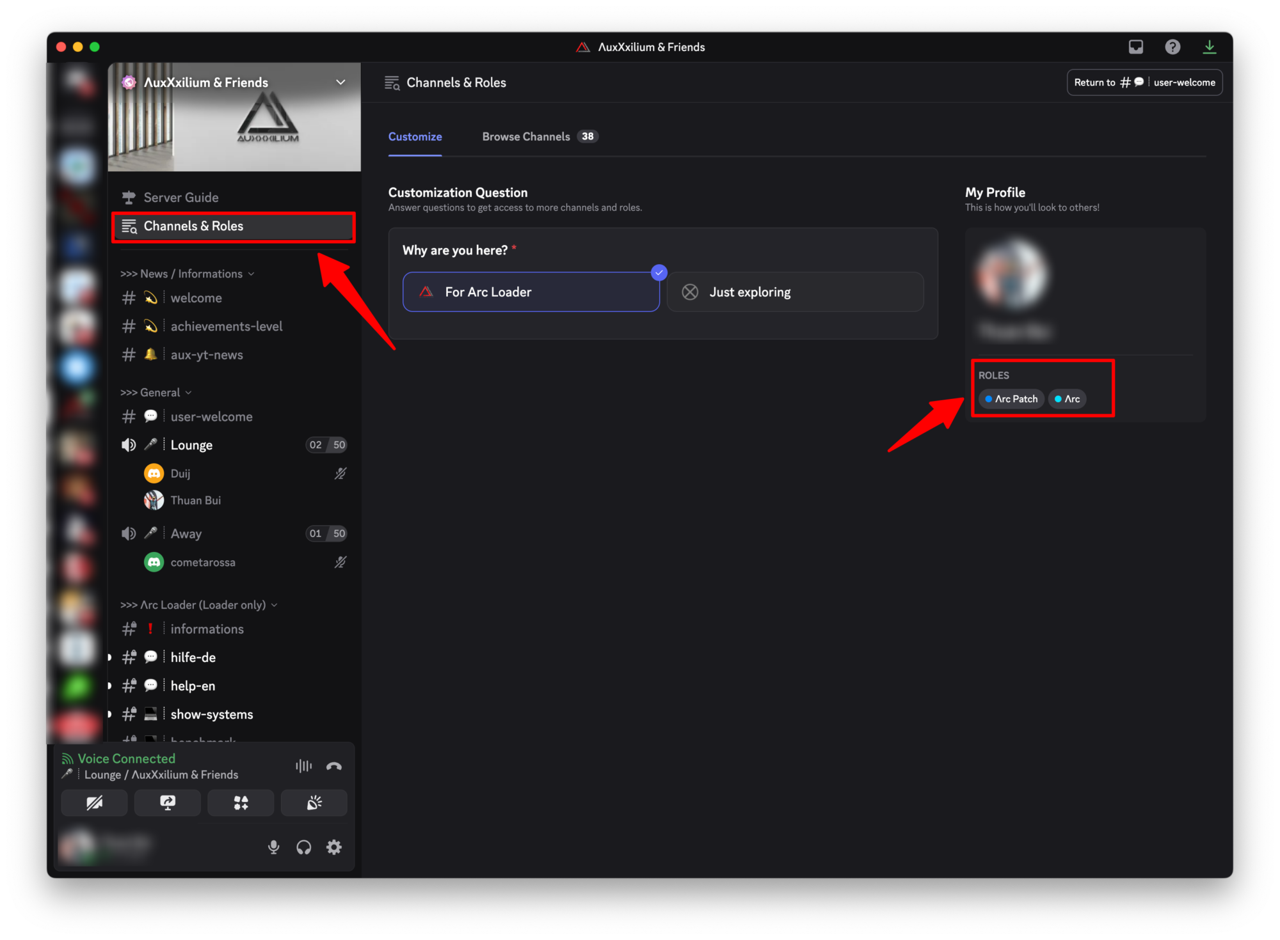1280x940 pixels.
Task: Disconnect voice with the hang-up icon
Action: tap(333, 766)
